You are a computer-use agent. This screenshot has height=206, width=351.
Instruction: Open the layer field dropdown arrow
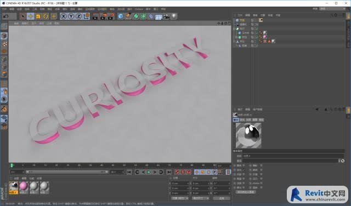(339, 161)
